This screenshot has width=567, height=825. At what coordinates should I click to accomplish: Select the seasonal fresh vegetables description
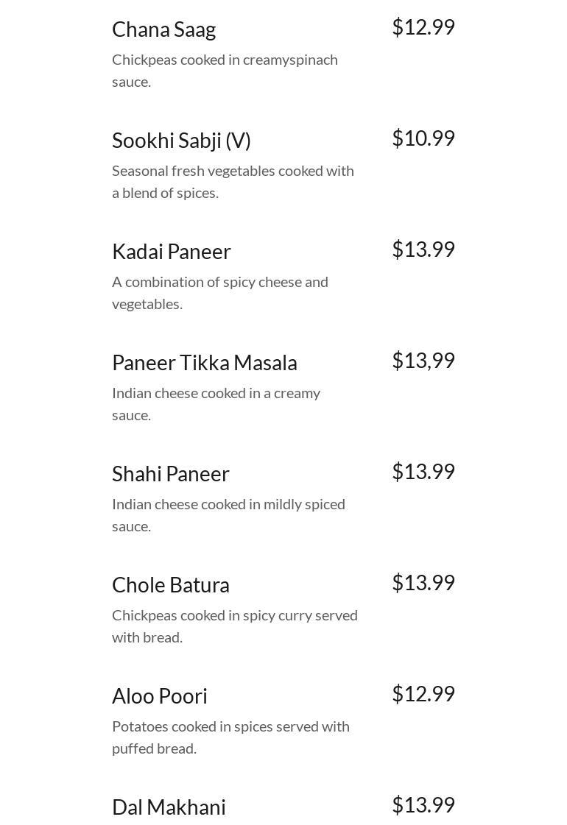pos(233,182)
